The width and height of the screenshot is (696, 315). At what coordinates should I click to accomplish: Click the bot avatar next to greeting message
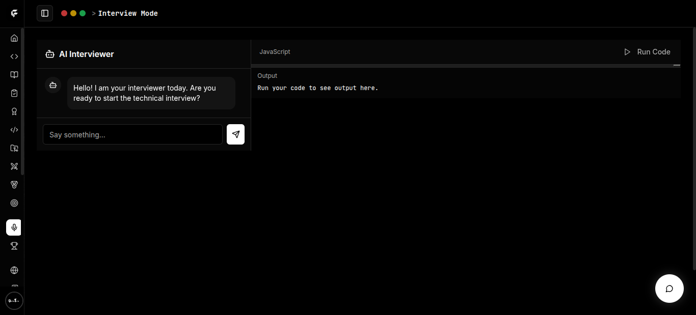53,85
